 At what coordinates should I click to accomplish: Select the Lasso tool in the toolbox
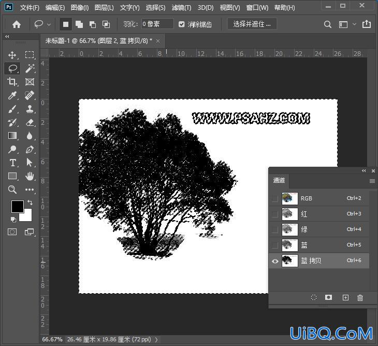12,68
